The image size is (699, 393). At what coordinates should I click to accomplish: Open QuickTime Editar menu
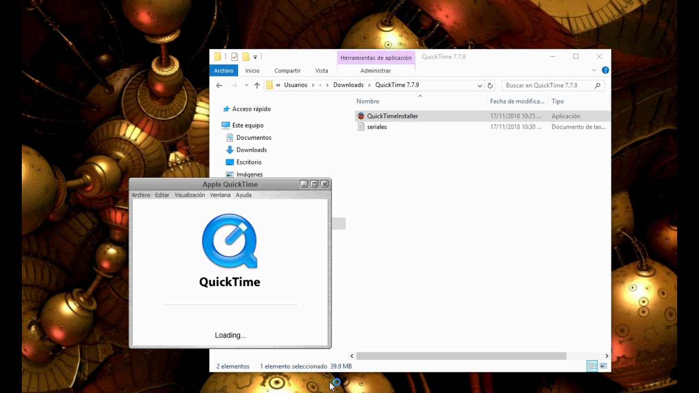162,195
